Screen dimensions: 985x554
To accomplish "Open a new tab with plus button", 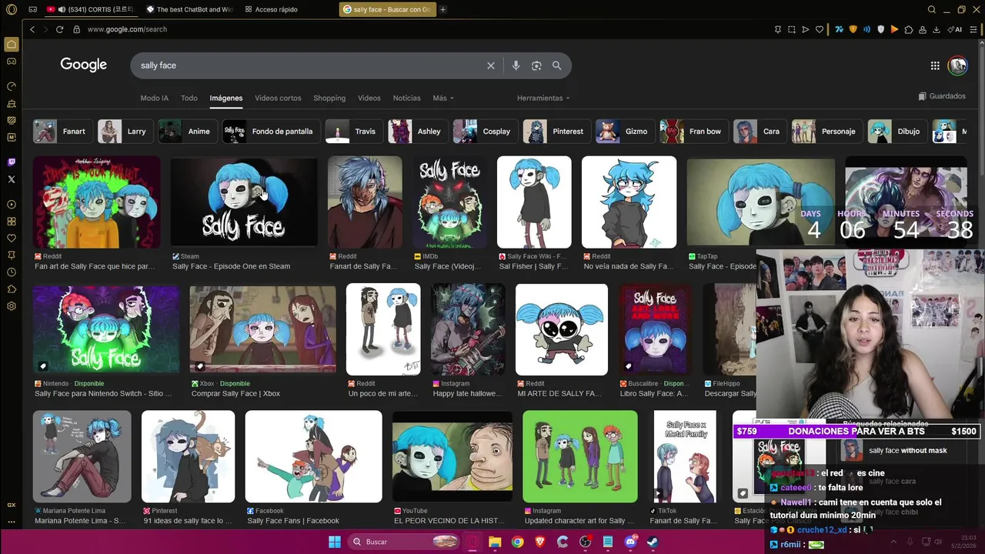I will click(442, 9).
